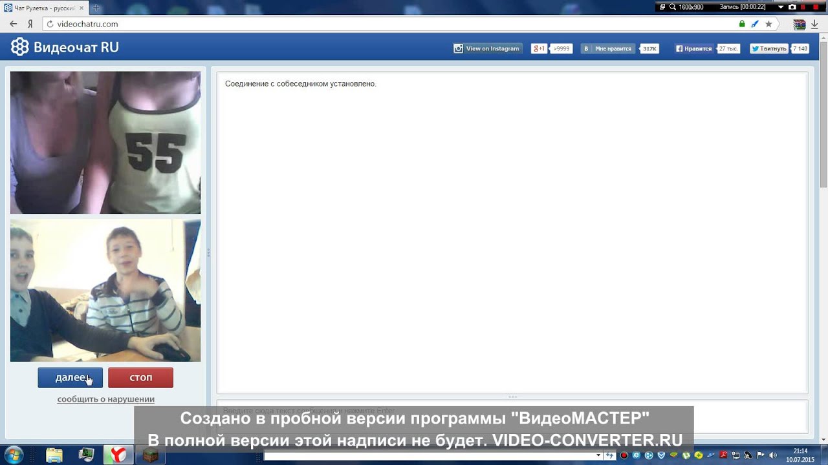Click the green padlock security icon

coord(742,24)
